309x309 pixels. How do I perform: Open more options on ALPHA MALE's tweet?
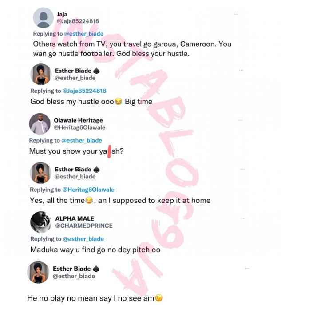point(243,218)
